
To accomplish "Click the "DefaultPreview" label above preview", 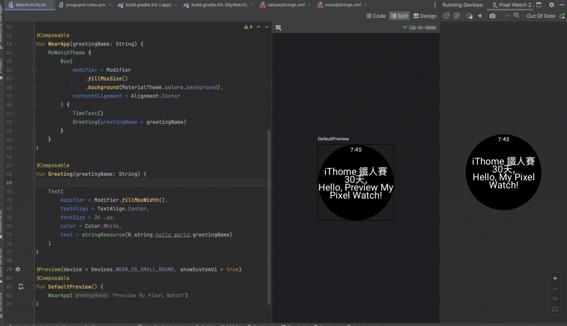I will 333,139.
